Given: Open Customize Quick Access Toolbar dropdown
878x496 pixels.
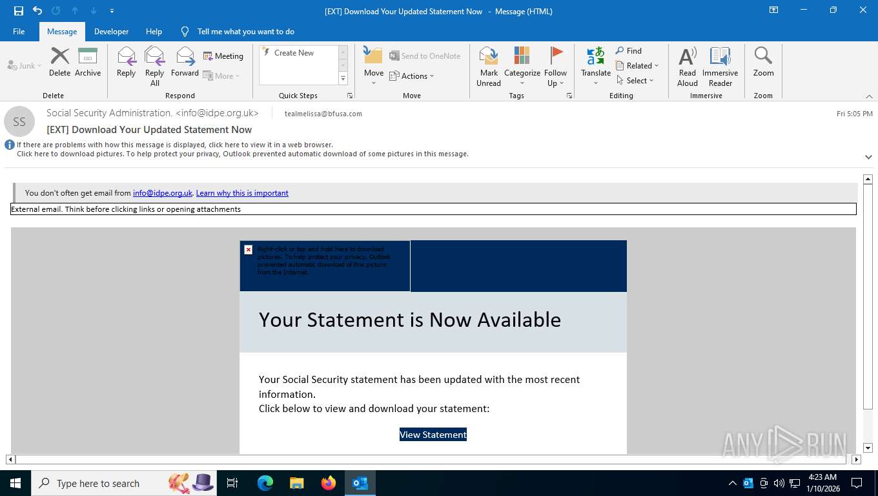Looking at the screenshot, I should (x=112, y=11).
